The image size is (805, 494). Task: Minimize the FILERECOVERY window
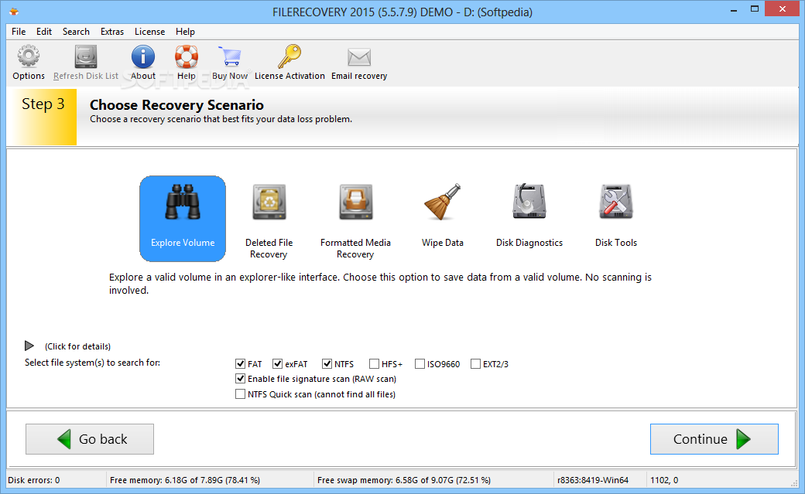coord(734,9)
